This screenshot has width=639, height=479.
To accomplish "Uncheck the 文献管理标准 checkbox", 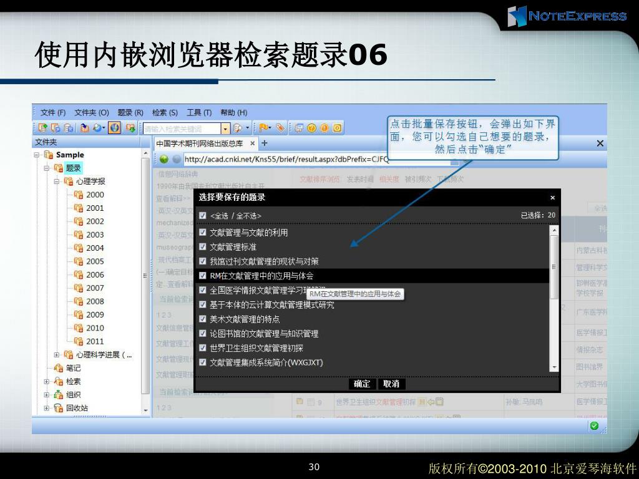I will [x=203, y=247].
